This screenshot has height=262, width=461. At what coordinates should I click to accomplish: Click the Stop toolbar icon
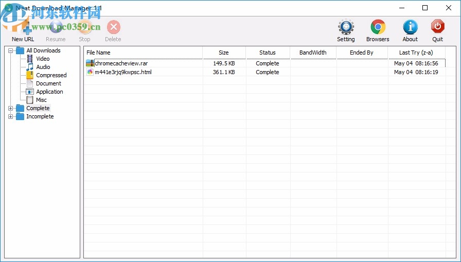84,27
